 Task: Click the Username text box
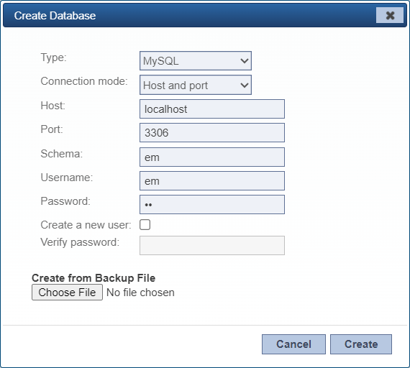tap(212, 181)
